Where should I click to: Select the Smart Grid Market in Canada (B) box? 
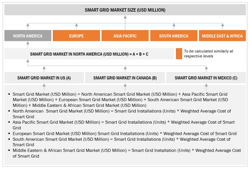tap(125, 78)
